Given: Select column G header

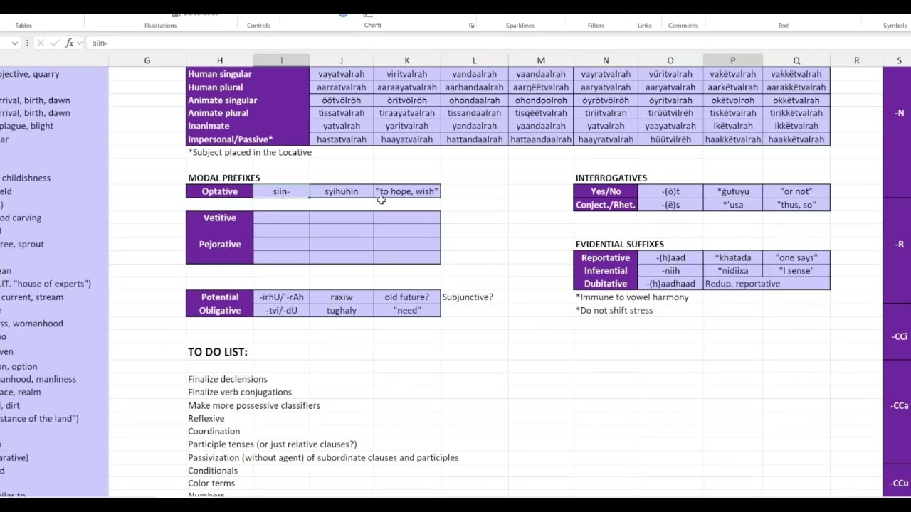Looking at the screenshot, I should click(x=147, y=60).
